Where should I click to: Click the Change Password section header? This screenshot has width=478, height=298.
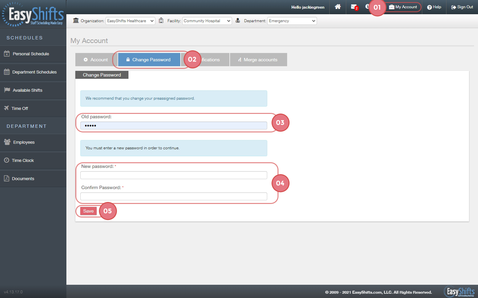click(102, 75)
